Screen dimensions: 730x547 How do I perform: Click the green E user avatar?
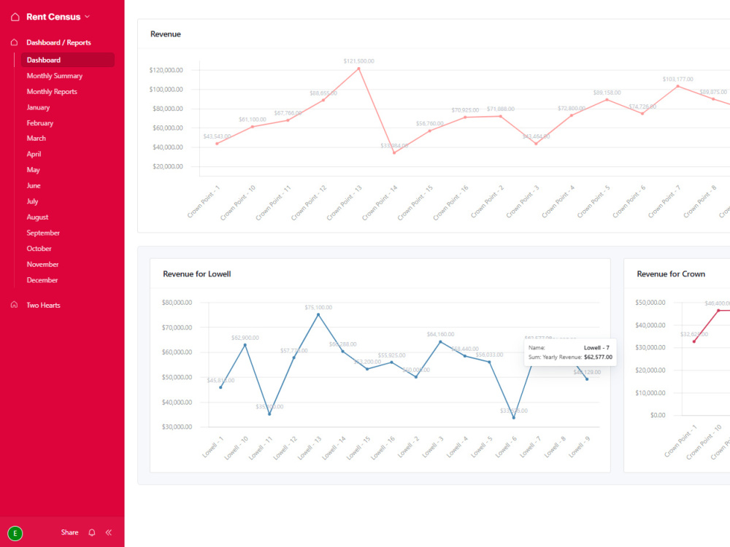[x=15, y=534]
